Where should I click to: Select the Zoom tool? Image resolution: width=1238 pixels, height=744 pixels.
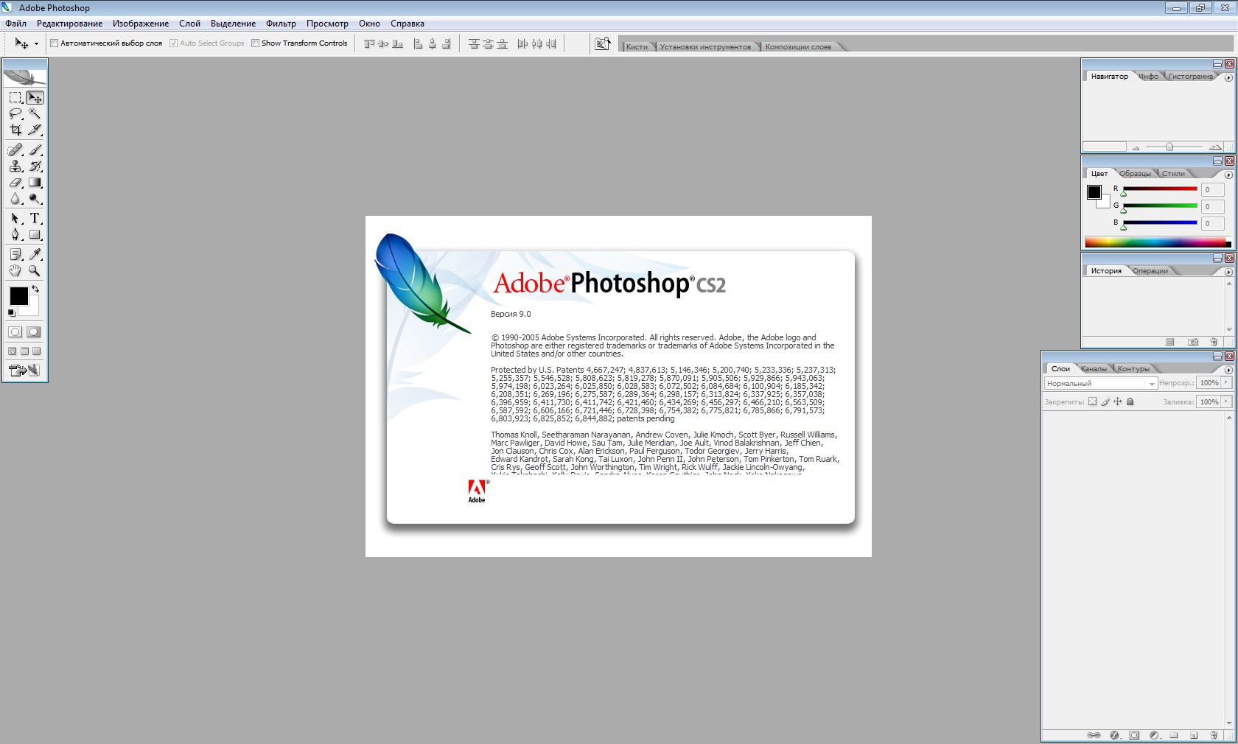point(35,270)
